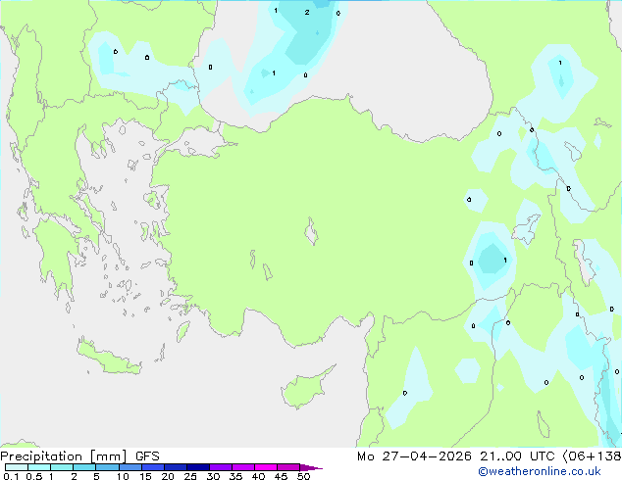Click the legend label 35

tap(235, 476)
